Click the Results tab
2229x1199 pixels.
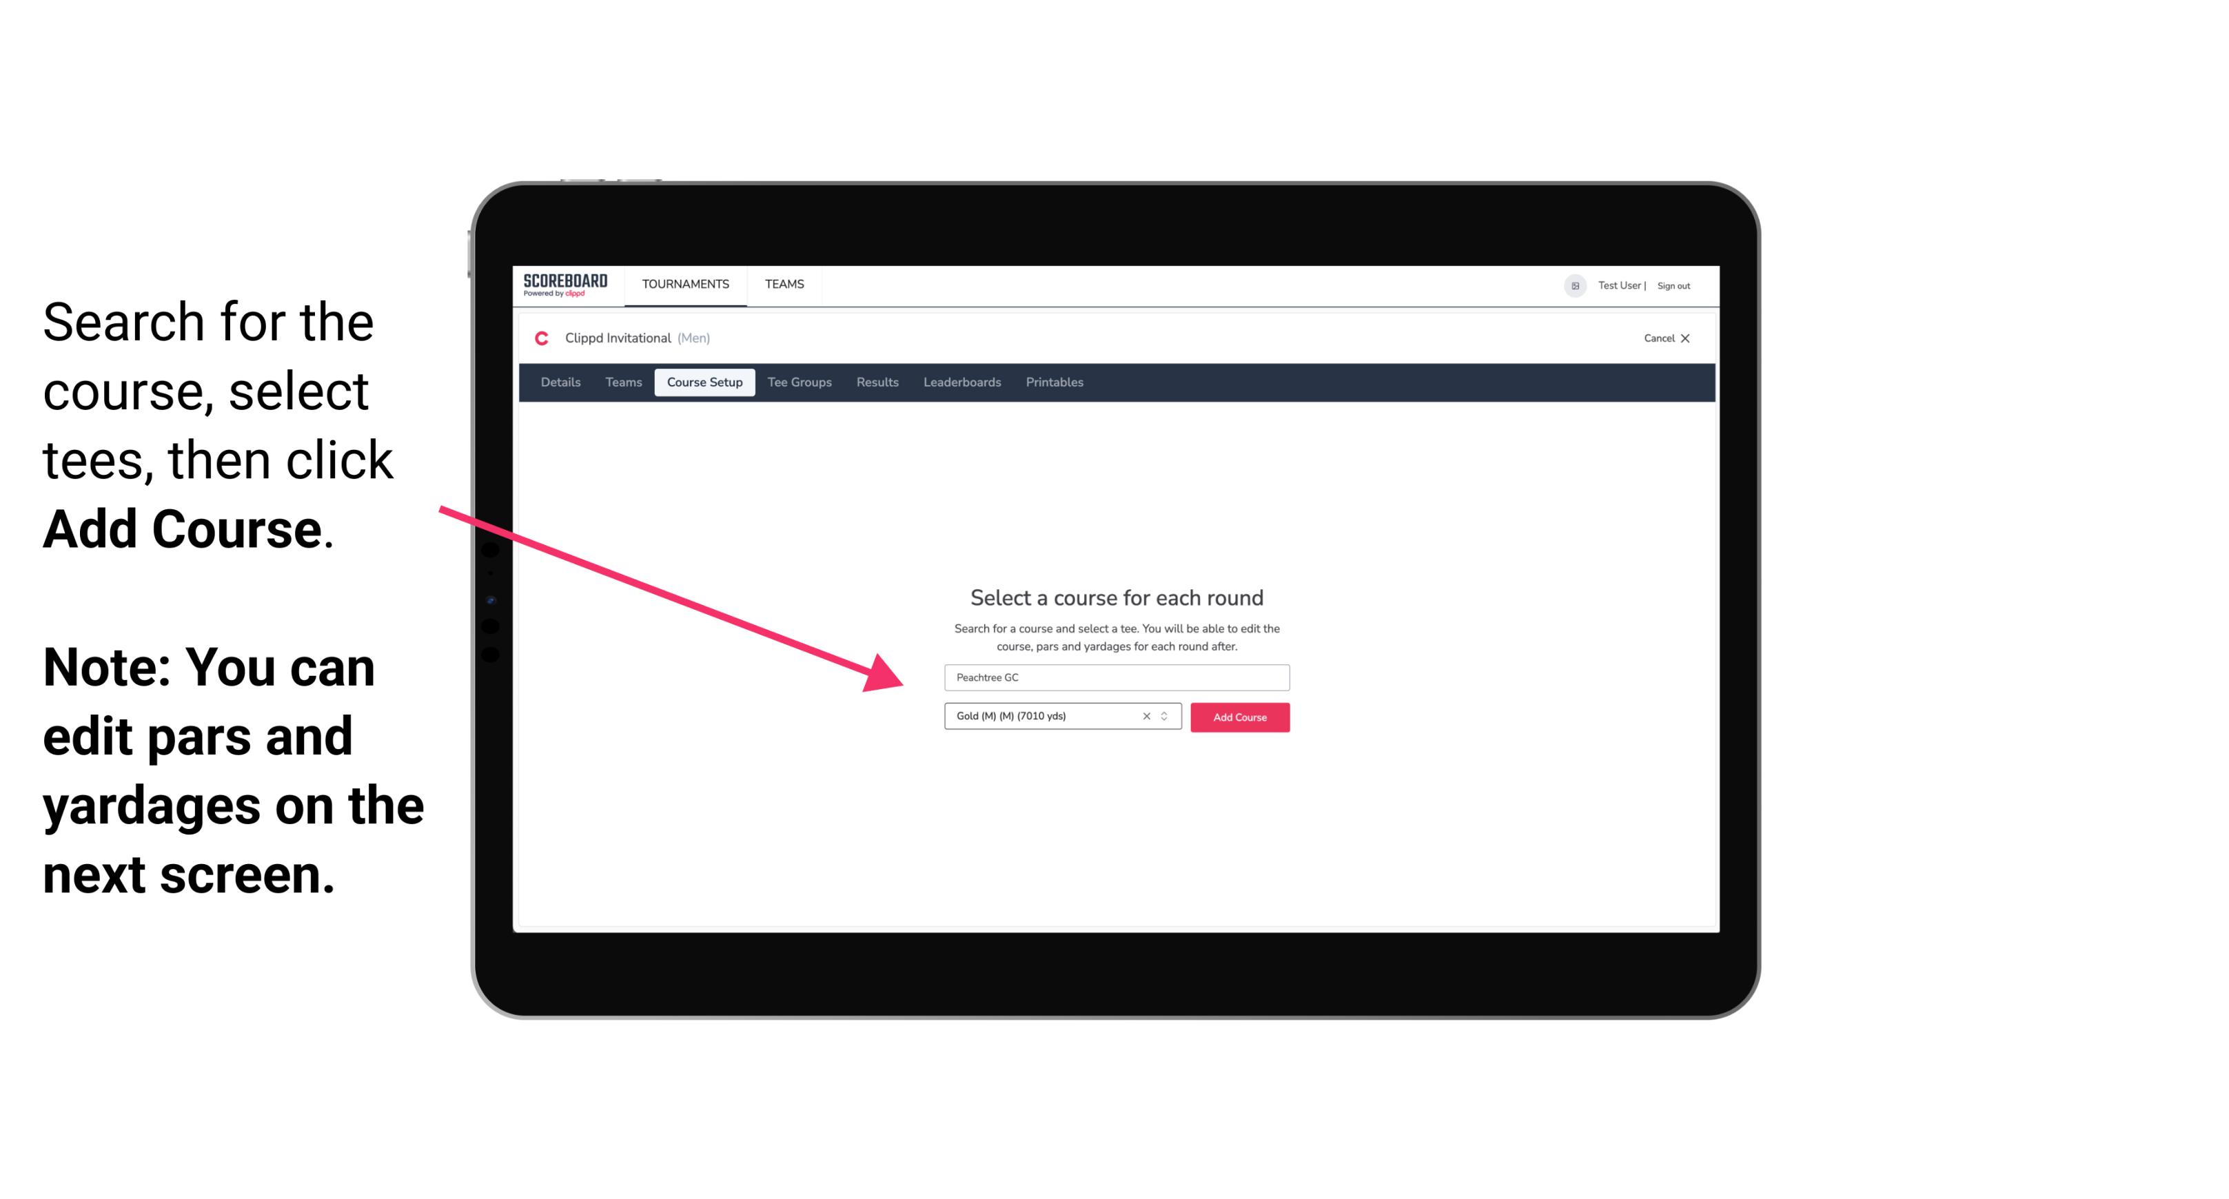[875, 382]
